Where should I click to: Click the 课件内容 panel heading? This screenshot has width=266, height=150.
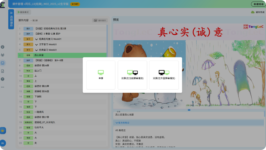[23, 21]
